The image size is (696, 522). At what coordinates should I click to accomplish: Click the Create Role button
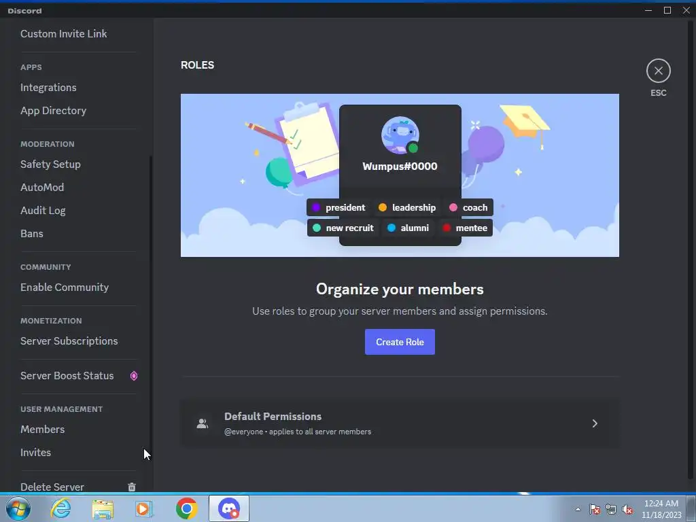[400, 342]
